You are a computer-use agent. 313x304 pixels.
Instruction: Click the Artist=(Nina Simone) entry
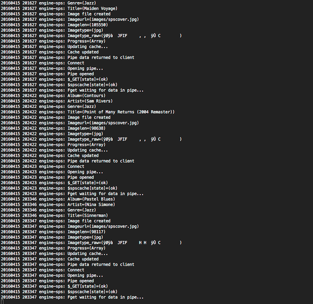[58, 205]
